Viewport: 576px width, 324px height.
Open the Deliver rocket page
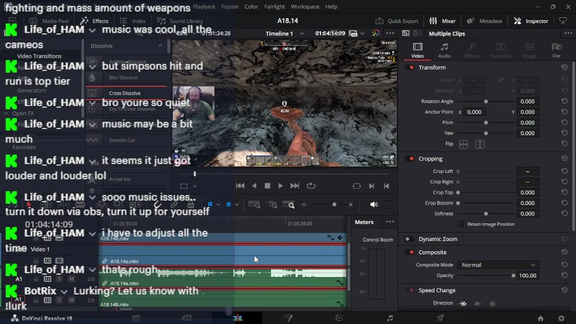tap(441, 318)
